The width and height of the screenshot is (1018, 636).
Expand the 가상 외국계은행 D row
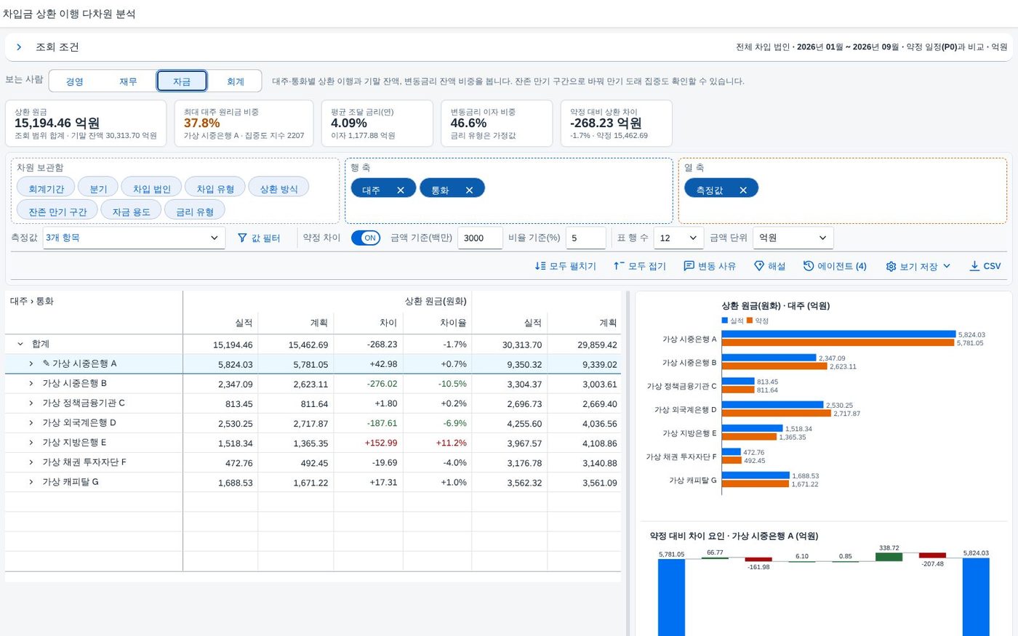31,422
